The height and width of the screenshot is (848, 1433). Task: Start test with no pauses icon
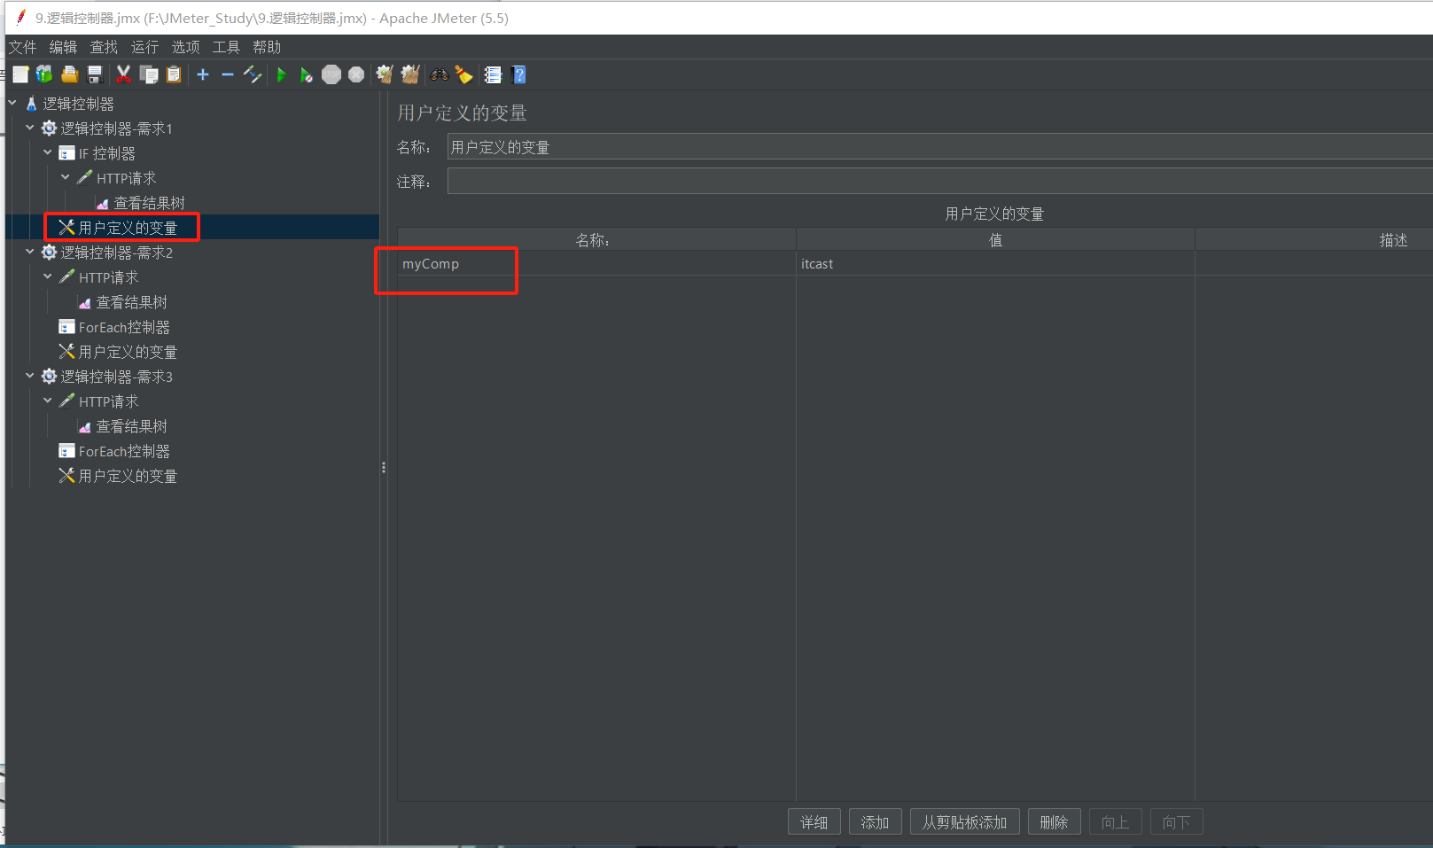point(307,74)
